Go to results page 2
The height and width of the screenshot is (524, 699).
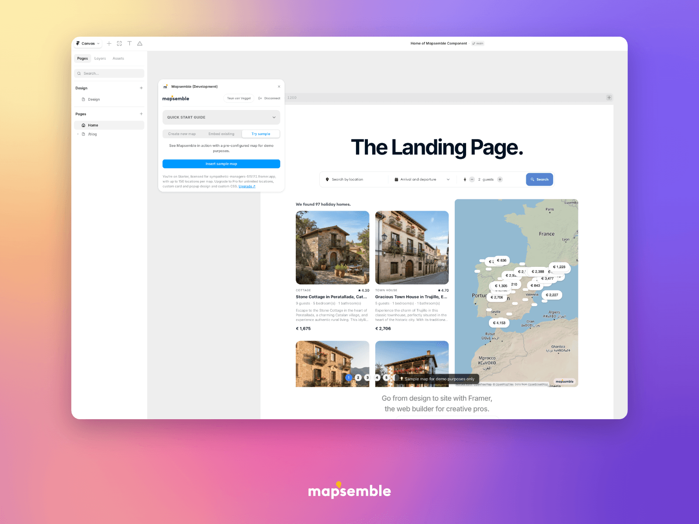click(358, 378)
